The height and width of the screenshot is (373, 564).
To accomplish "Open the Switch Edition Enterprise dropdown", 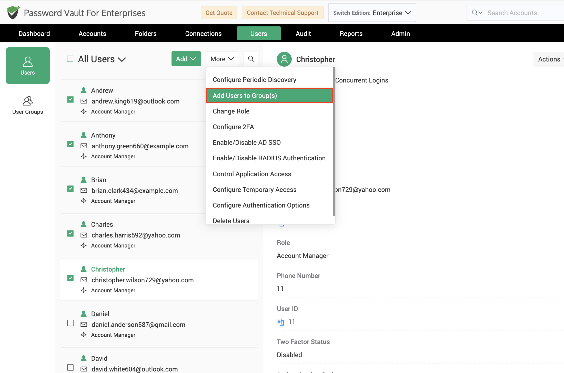I will click(x=372, y=13).
